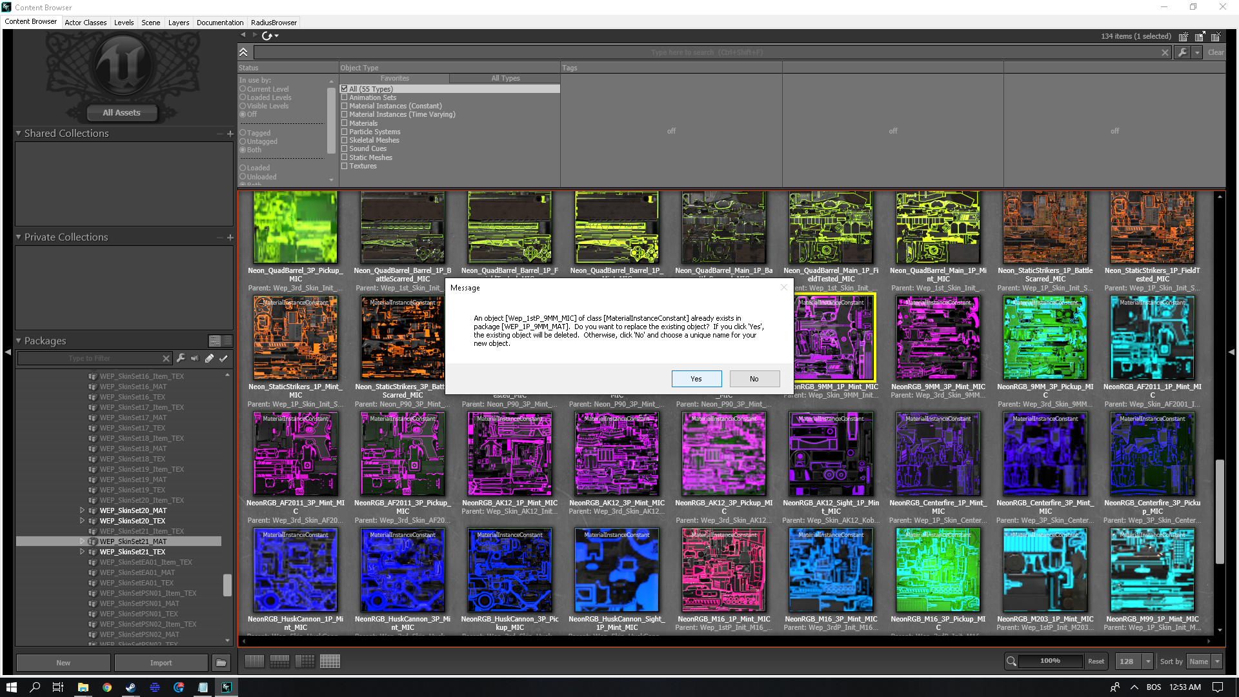Click the open folder icon next to Import
The height and width of the screenshot is (697, 1239).
click(x=221, y=663)
